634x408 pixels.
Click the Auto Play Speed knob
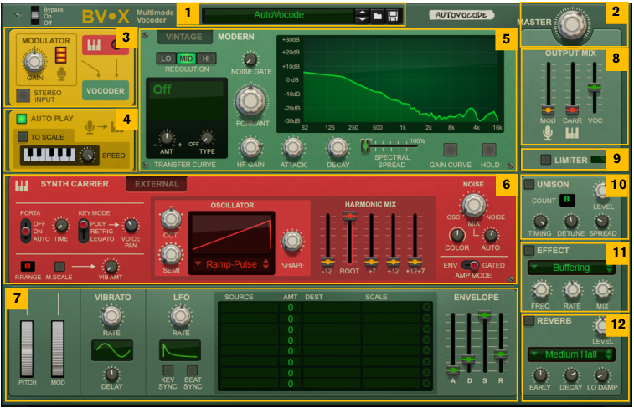click(x=87, y=156)
